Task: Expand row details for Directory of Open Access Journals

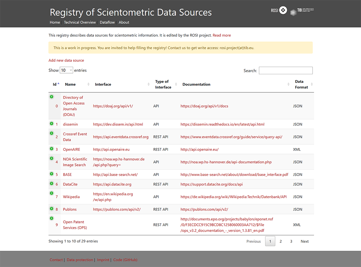Action: tap(52, 97)
